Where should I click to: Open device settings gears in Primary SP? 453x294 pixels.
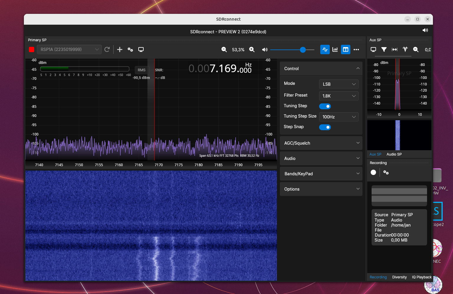click(x=130, y=49)
